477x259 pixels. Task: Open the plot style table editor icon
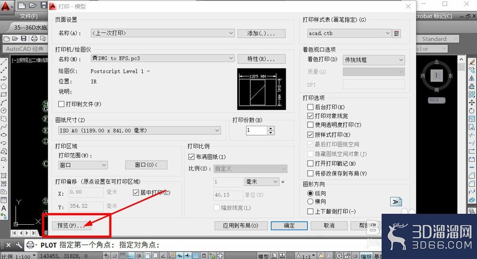396,33
